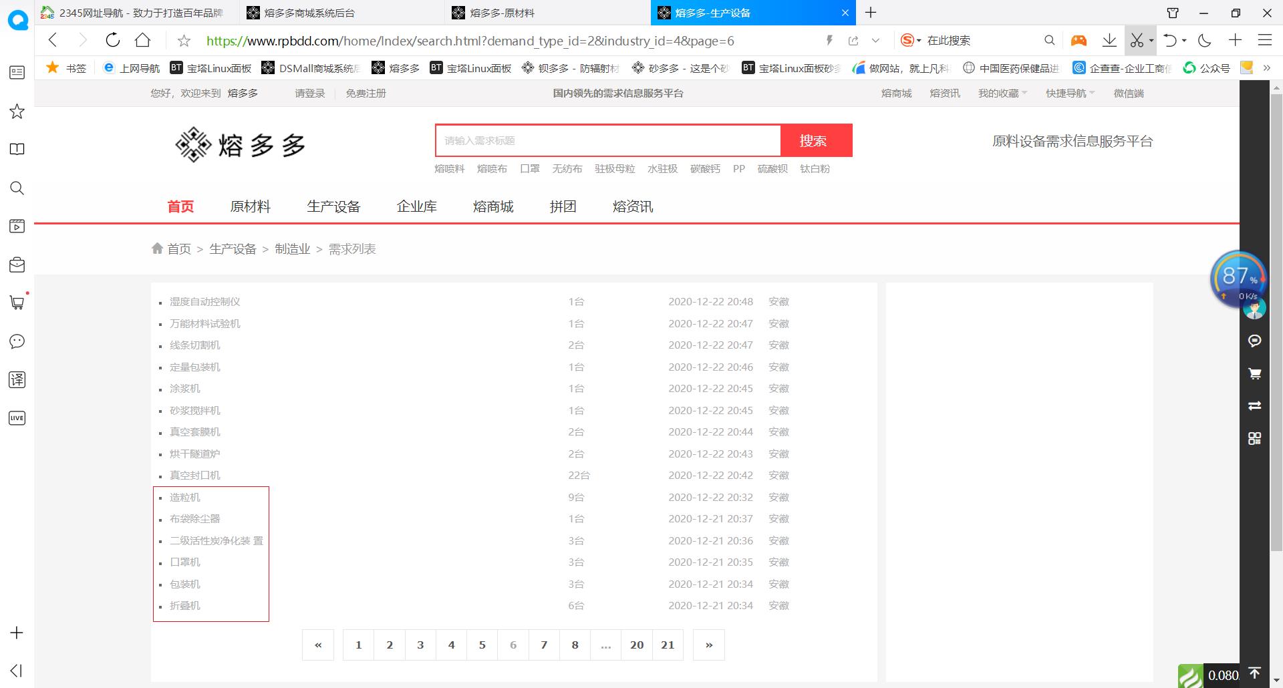Image resolution: width=1283 pixels, height=688 pixels.
Task: Switch to 熔多多-原材料 tab
Action: [548, 13]
